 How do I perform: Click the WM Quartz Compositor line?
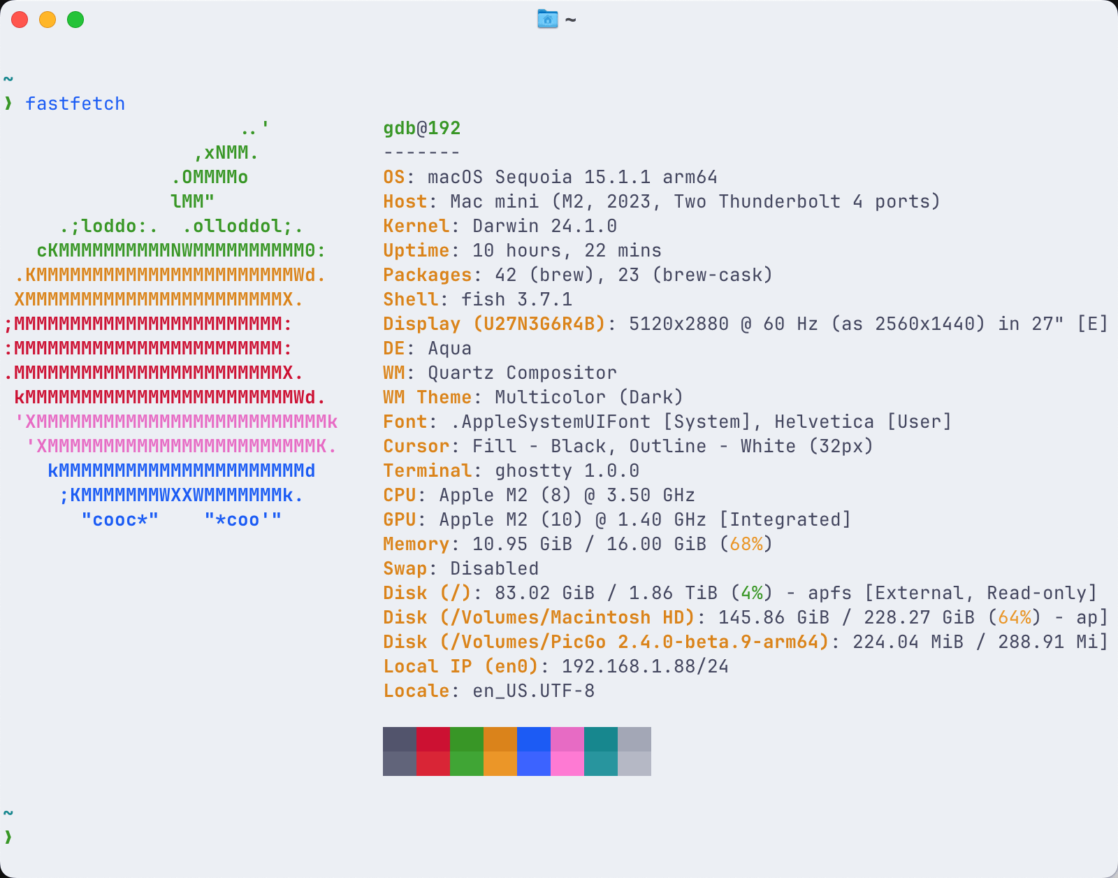500,373
